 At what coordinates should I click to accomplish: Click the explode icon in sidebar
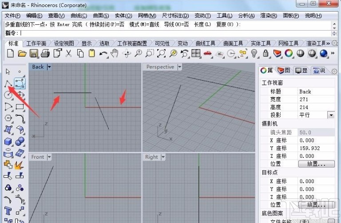click(x=19, y=165)
